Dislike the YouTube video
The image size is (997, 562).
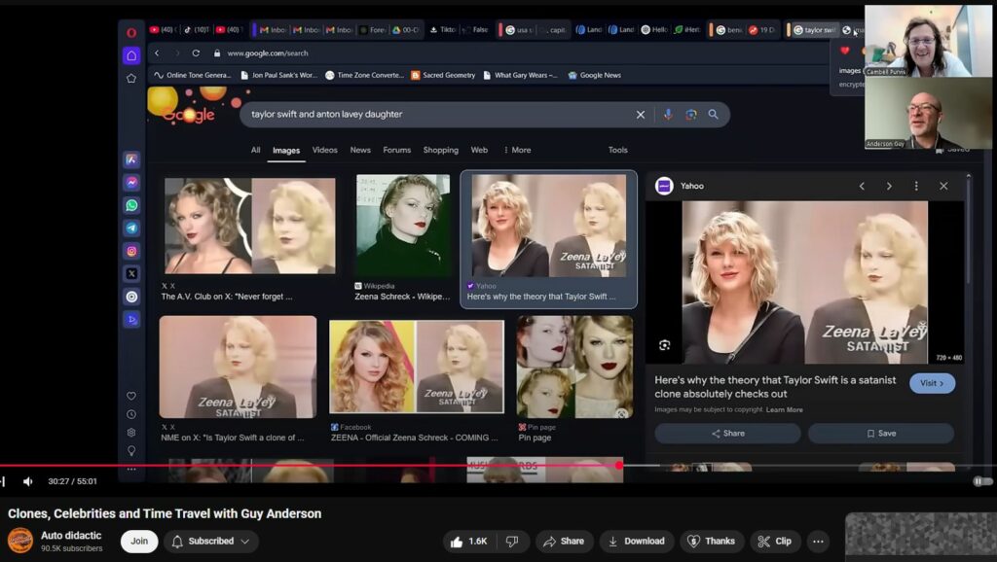point(512,541)
